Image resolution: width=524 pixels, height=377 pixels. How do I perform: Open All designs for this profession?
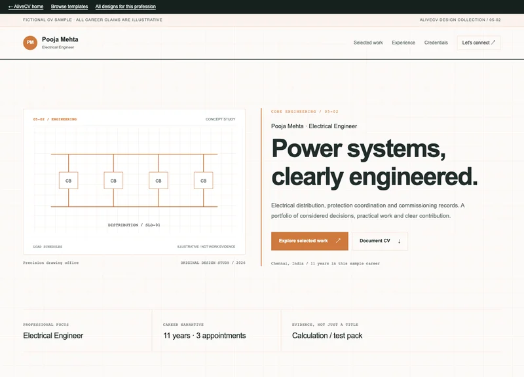coord(125,7)
